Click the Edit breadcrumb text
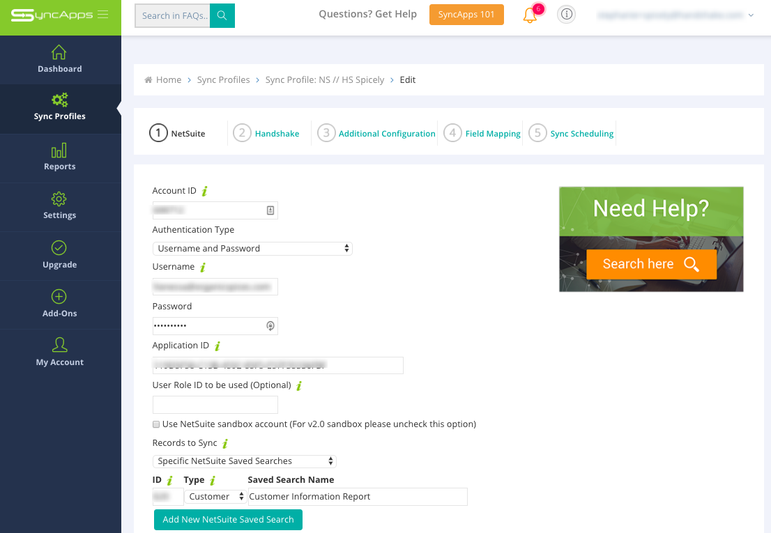The height and width of the screenshot is (533, 771). pos(408,79)
